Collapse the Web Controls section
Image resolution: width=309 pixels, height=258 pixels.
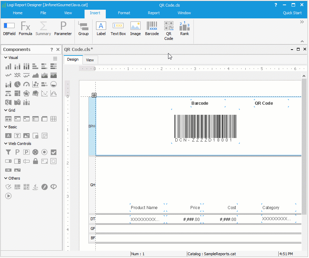6,144
